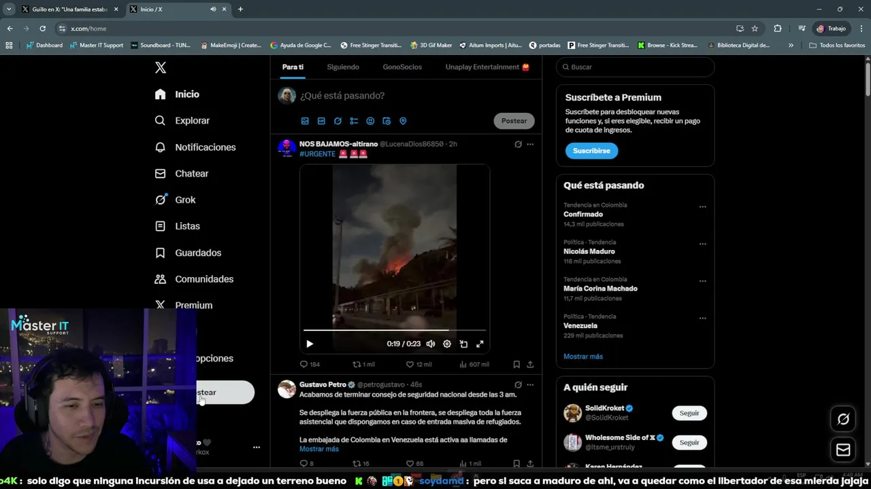
Task: Open Gustavo Petro's profile name
Action: coord(323,384)
